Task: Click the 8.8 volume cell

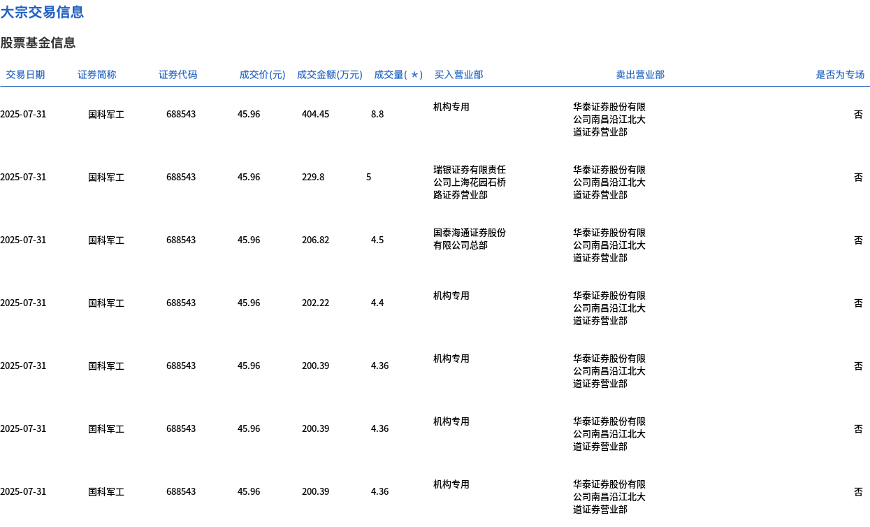Action: tap(377, 114)
